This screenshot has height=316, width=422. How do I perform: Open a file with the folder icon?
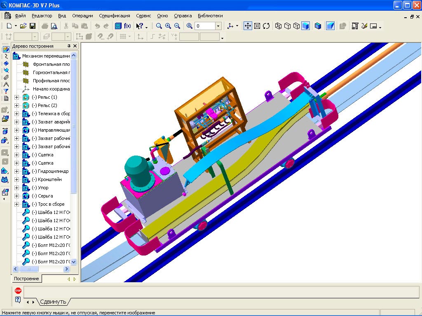click(23, 26)
